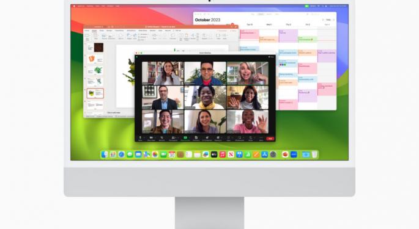Open the Trash in the Dock
The height and width of the screenshot is (229, 419).
tap(314, 154)
